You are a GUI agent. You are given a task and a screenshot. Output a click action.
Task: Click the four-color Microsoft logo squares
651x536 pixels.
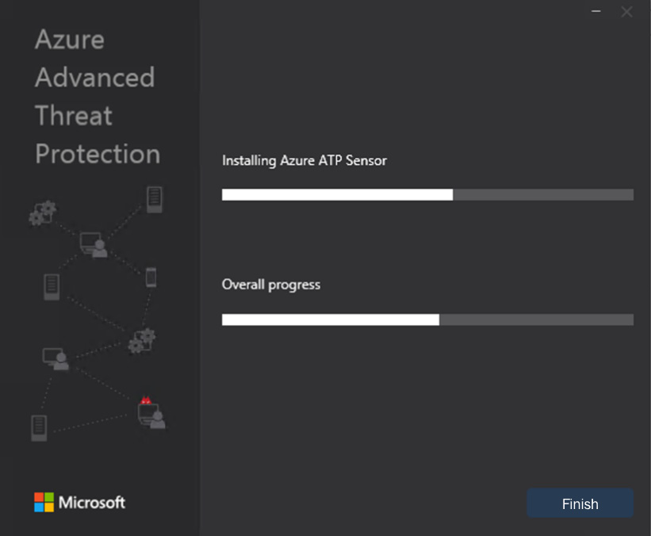click(x=44, y=502)
